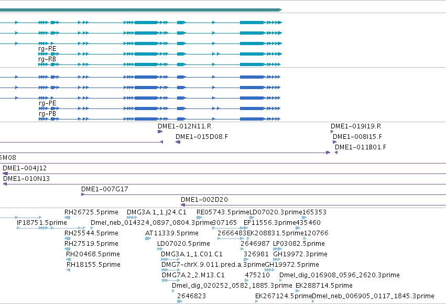The height and width of the screenshot is (304, 446).
Task: Click the DMG7A.2_2.M13.C1 feature label
Action: (193, 275)
